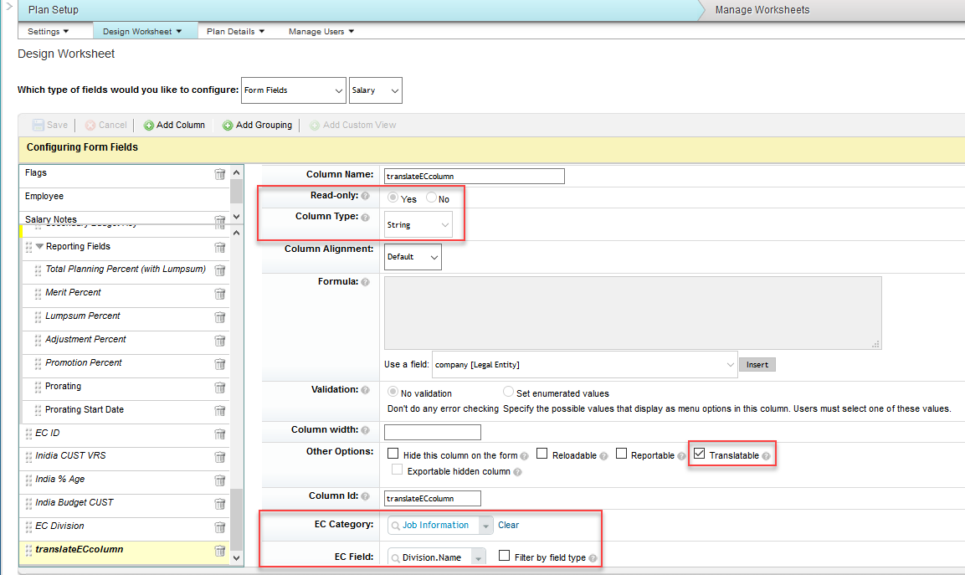
Task: Tick the Reportable checkbox
Action: click(x=622, y=454)
